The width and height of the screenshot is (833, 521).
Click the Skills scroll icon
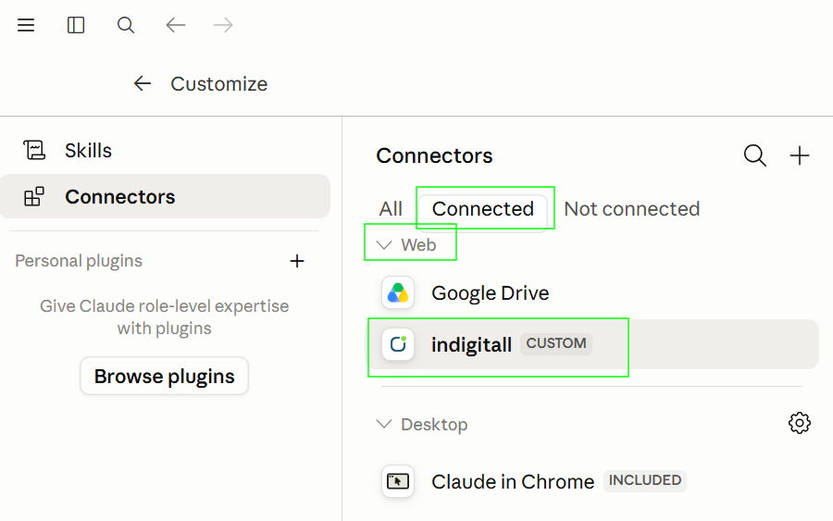click(x=34, y=150)
